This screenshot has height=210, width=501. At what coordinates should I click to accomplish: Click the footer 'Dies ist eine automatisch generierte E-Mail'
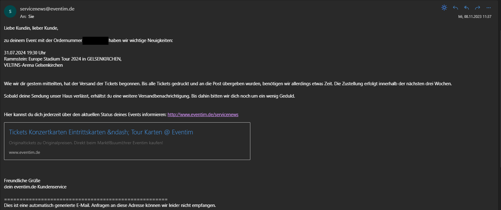click(110, 205)
